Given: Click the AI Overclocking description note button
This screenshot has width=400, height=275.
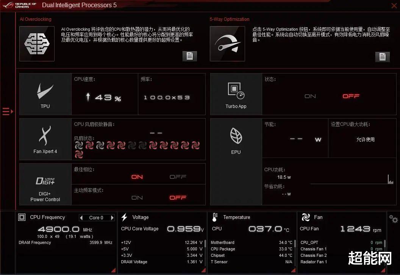Looking at the screenshot, I should (x=189, y=56).
